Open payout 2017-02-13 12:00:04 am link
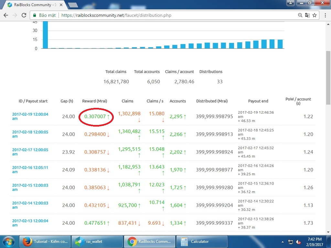Screen dimensions: 331x248 point(30,222)
